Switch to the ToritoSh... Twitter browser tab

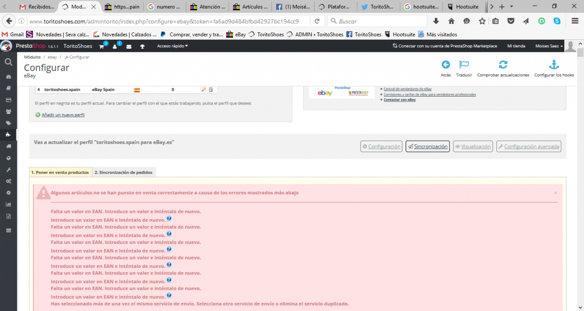click(x=378, y=7)
